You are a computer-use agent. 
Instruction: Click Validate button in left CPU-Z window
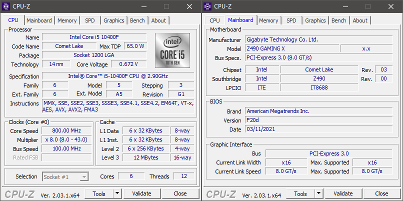tap(141, 193)
